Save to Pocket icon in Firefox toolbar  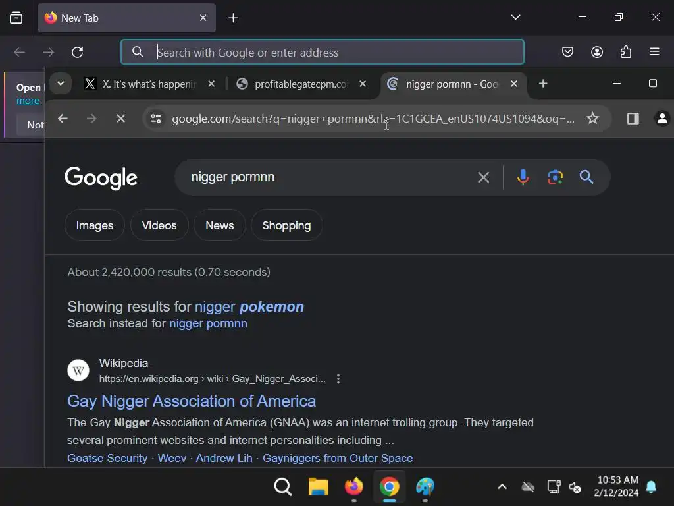(x=567, y=52)
